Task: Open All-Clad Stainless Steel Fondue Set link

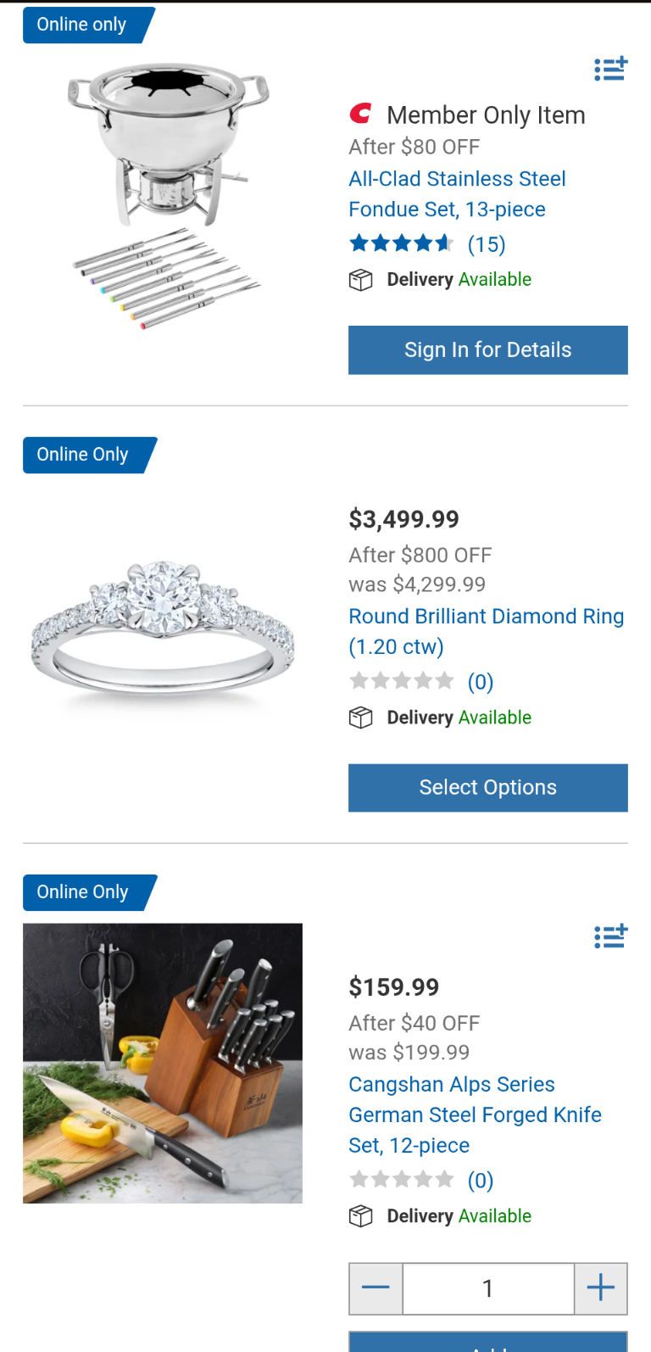Action: click(x=457, y=194)
